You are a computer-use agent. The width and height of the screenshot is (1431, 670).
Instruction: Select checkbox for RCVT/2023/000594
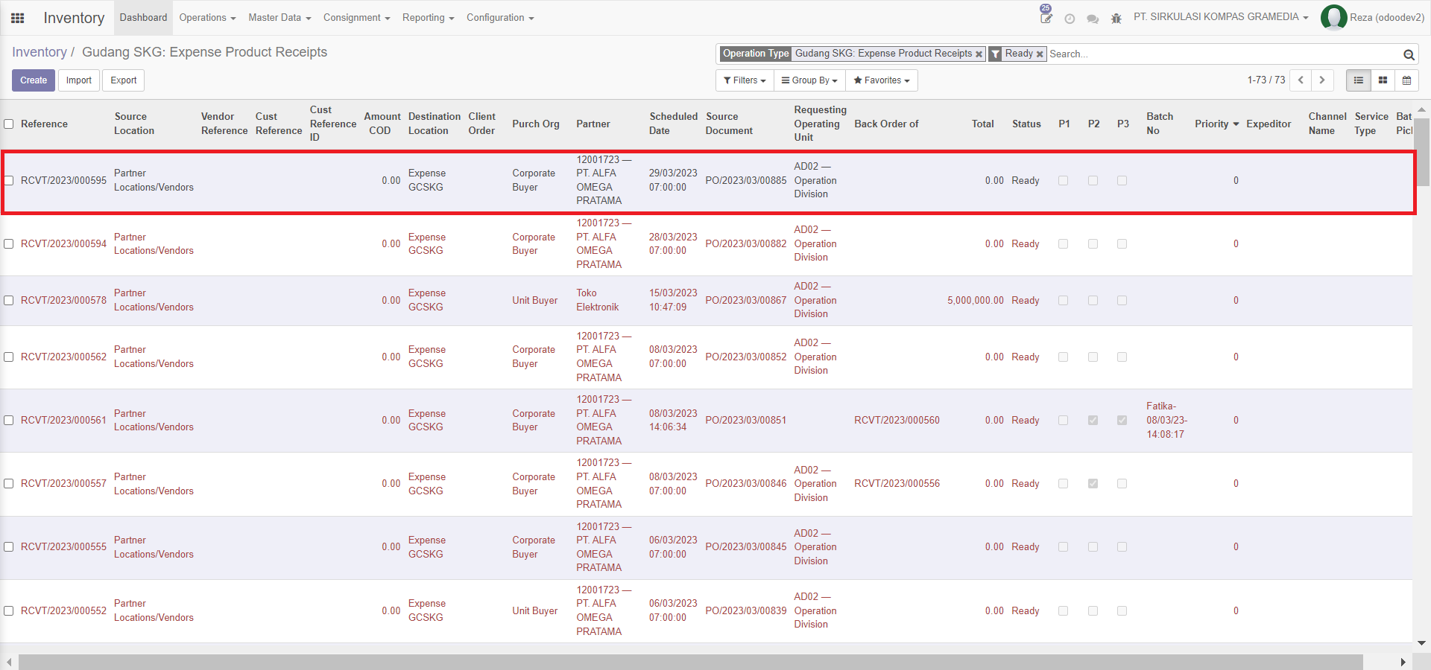tap(9, 243)
